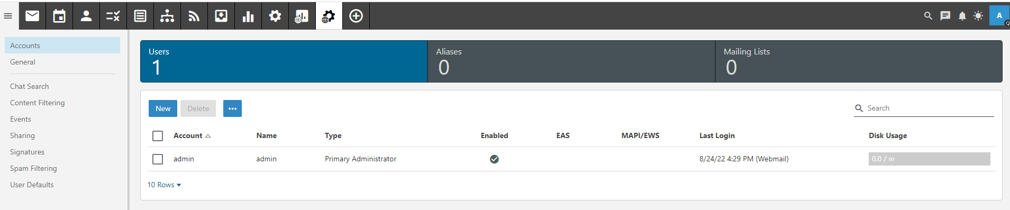Open the Calendar icon in top bar

click(x=59, y=16)
